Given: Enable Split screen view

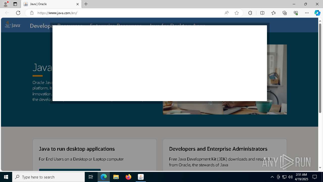Looking at the screenshot, I should tap(262, 13).
